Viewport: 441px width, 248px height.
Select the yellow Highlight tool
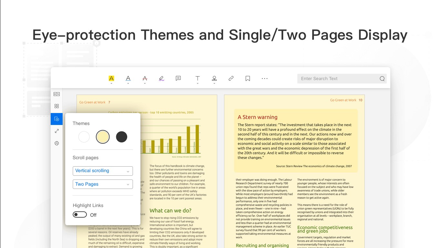pos(111,78)
